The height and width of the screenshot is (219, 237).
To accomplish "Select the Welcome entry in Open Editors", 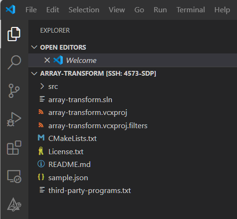I will (x=133, y=60).
